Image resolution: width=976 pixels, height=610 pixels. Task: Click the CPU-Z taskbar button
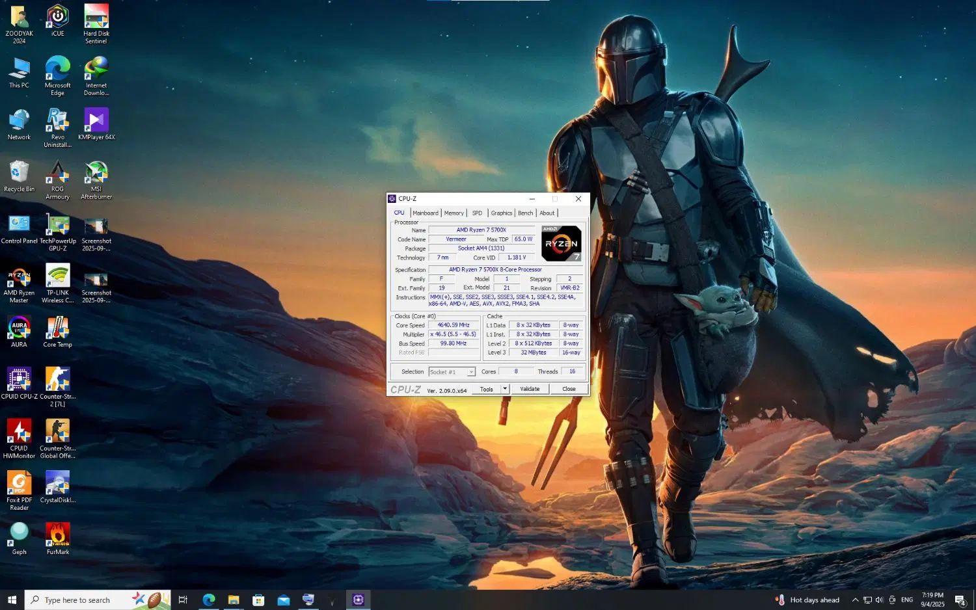click(x=358, y=600)
